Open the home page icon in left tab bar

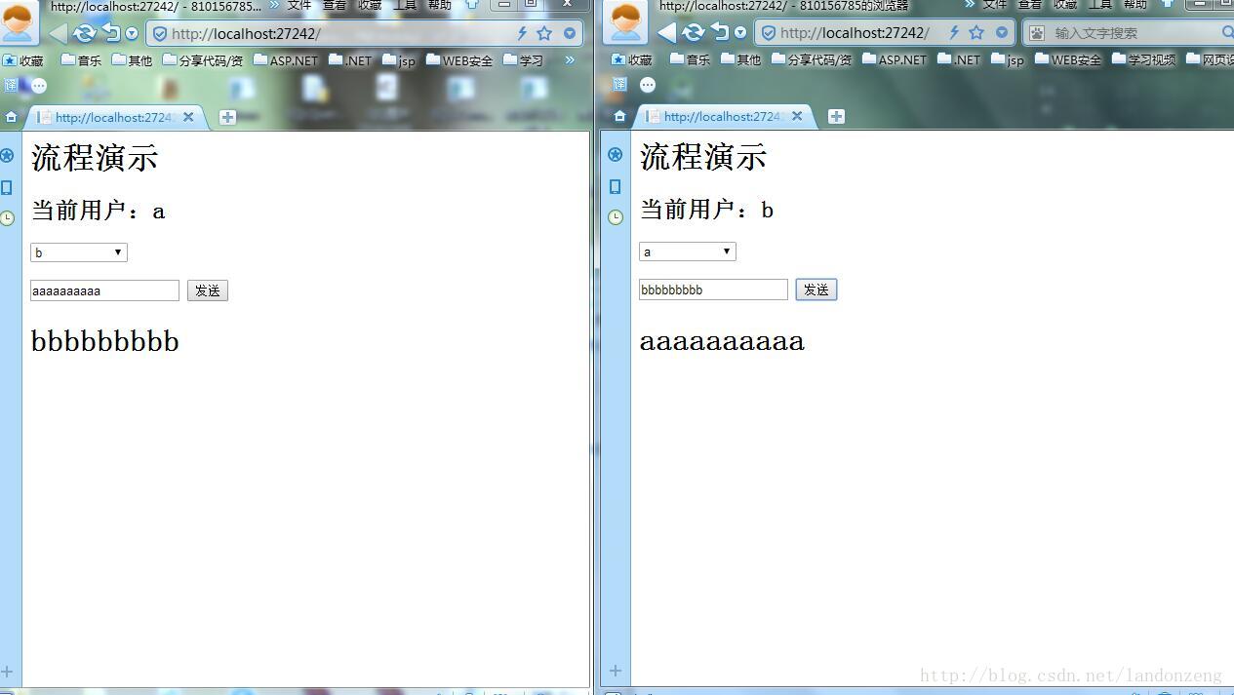click(11, 117)
